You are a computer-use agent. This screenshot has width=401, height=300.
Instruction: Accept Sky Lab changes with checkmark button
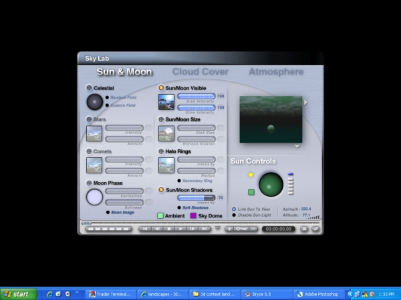[316, 229]
